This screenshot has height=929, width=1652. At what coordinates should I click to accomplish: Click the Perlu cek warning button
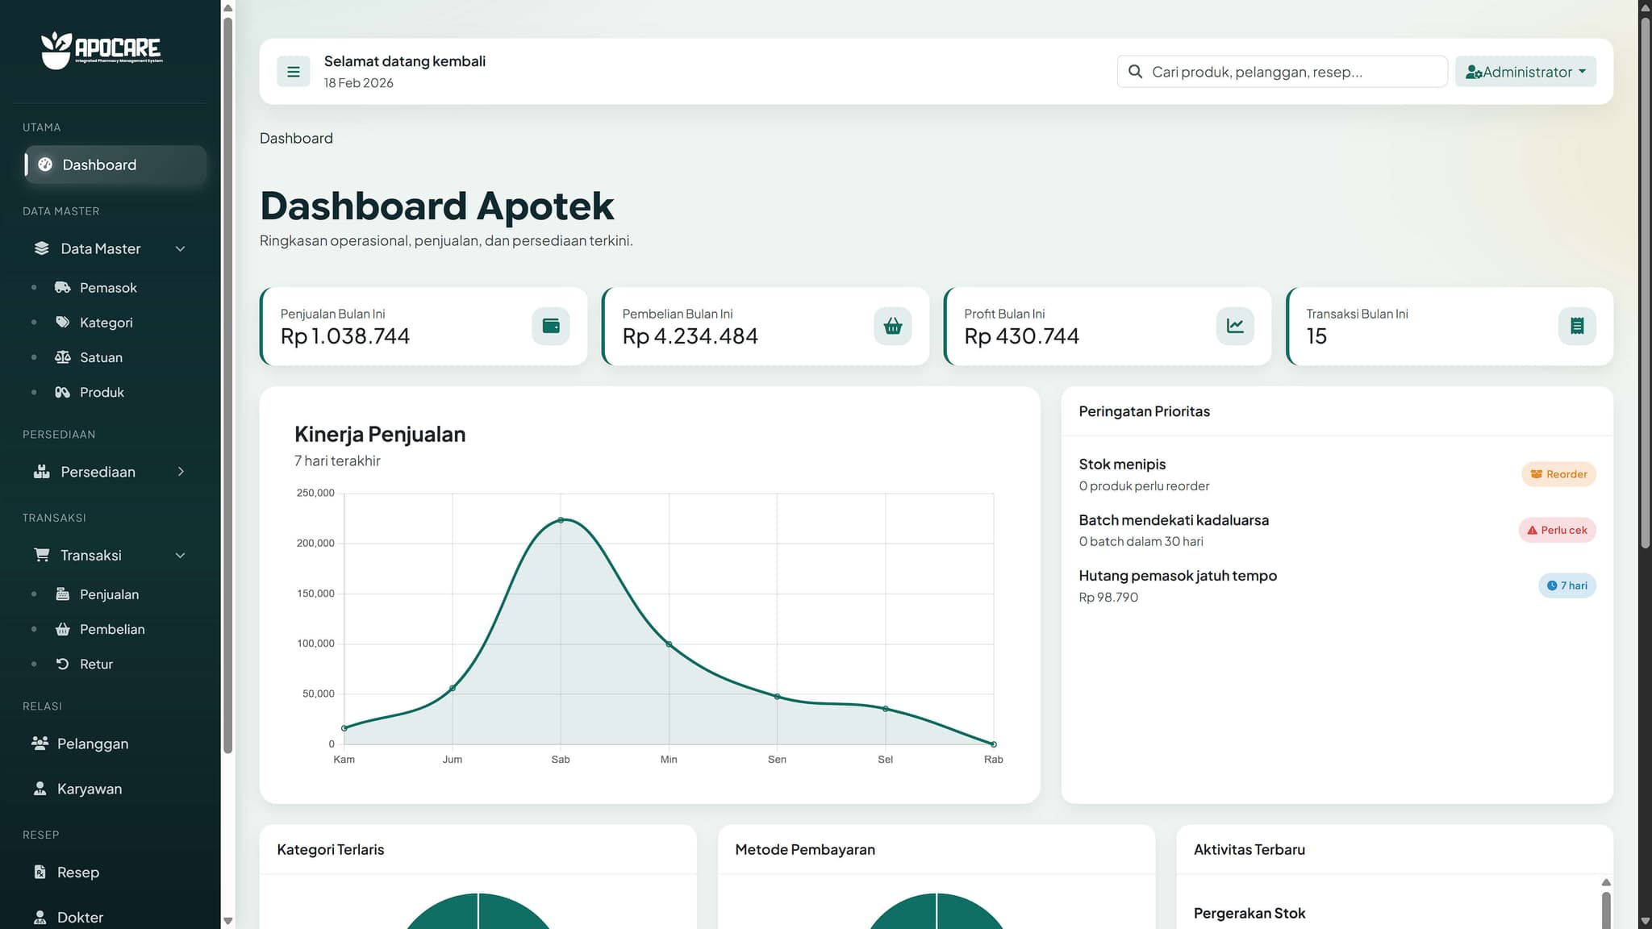(1556, 530)
